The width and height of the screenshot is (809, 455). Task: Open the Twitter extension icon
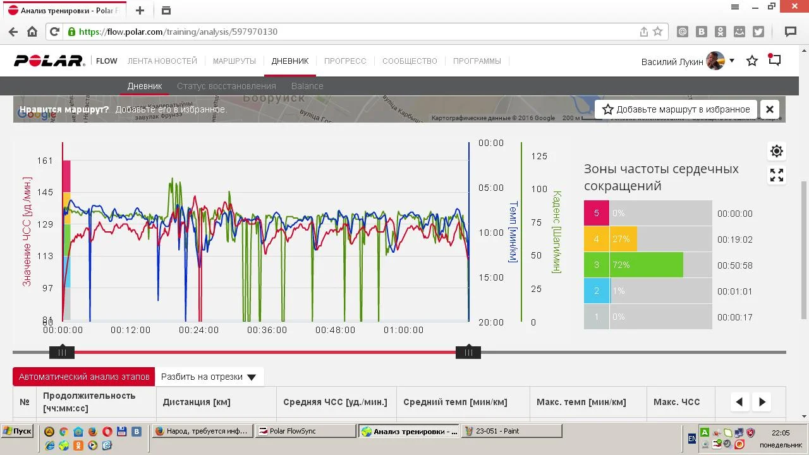(758, 32)
